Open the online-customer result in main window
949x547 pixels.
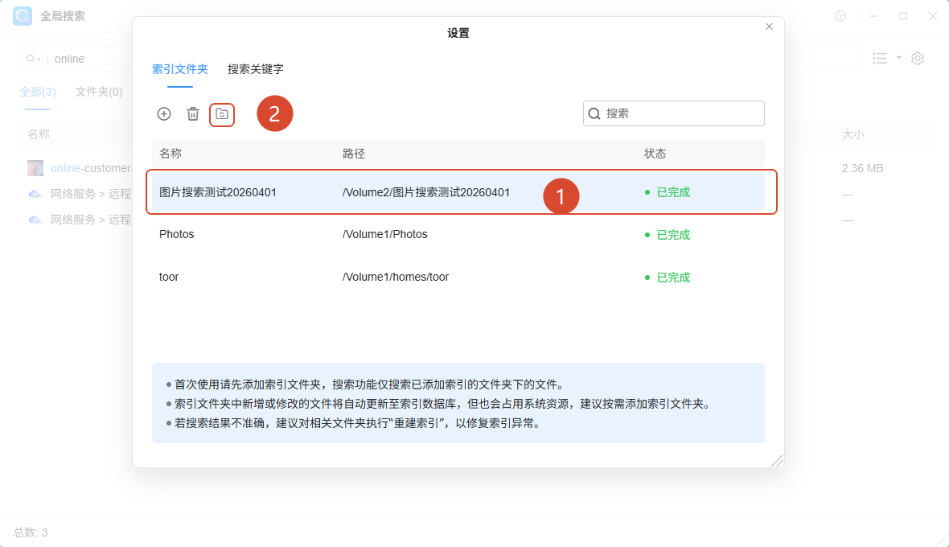pyautogui.click(x=91, y=168)
